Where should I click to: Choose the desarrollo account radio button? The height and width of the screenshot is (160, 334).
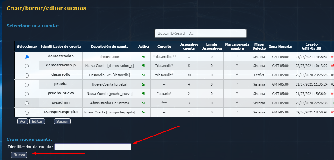27,75
